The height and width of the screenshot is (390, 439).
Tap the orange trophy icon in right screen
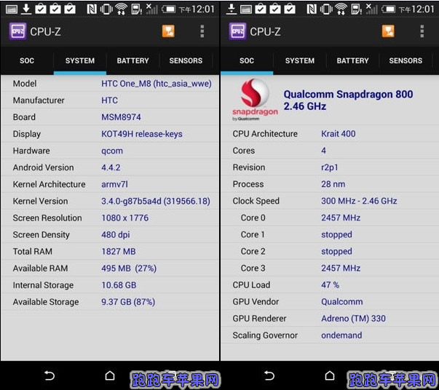pos(388,31)
